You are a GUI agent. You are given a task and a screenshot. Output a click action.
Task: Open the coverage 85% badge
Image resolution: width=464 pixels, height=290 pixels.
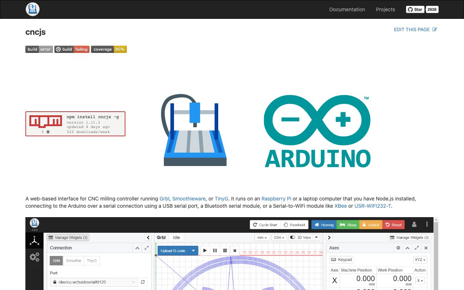tap(109, 49)
